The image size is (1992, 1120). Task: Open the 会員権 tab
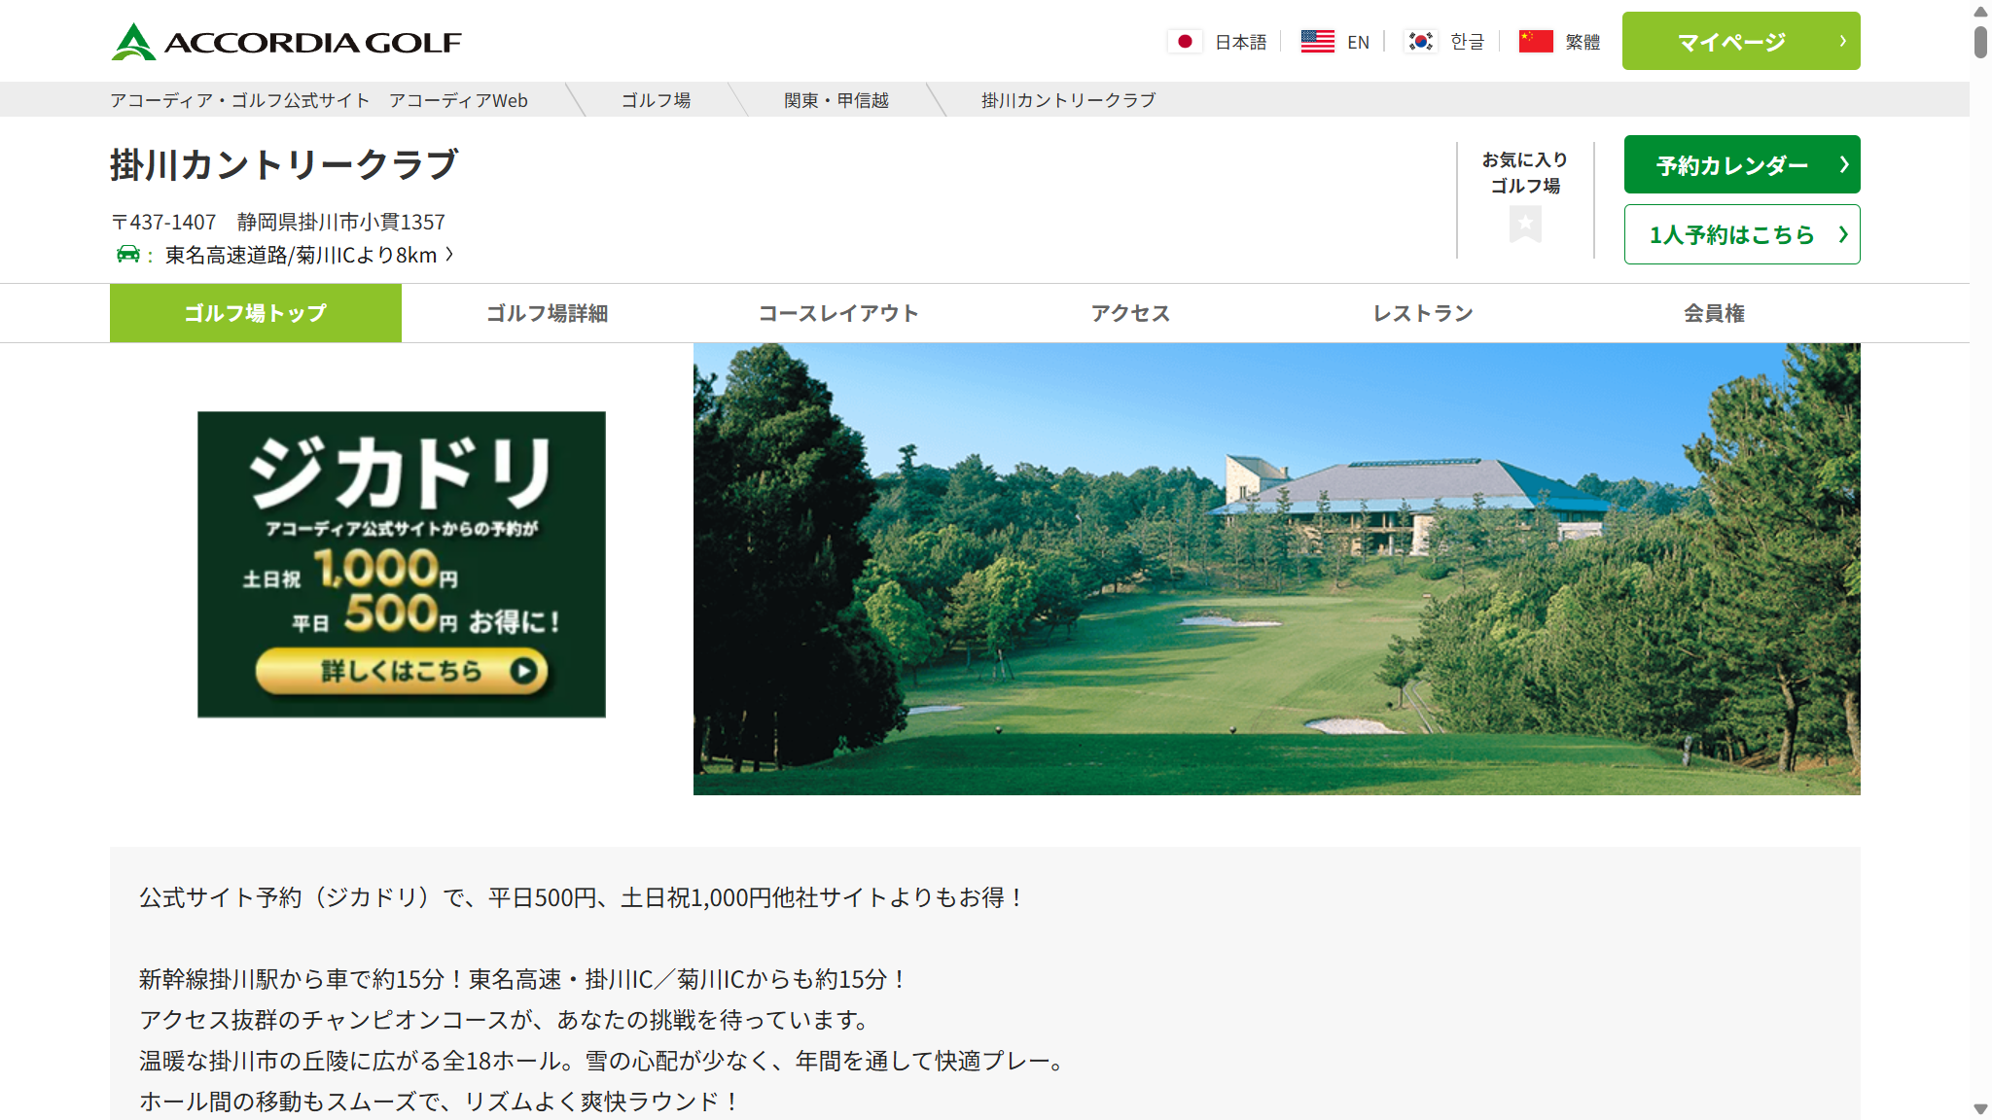click(x=1715, y=313)
